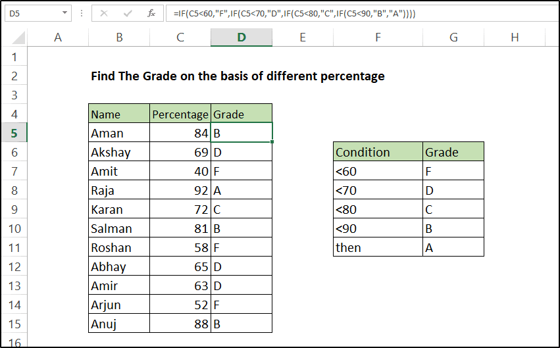This screenshot has height=348, width=560.
Task: Select the cell containing 'Akshay'
Action: [x=119, y=152]
